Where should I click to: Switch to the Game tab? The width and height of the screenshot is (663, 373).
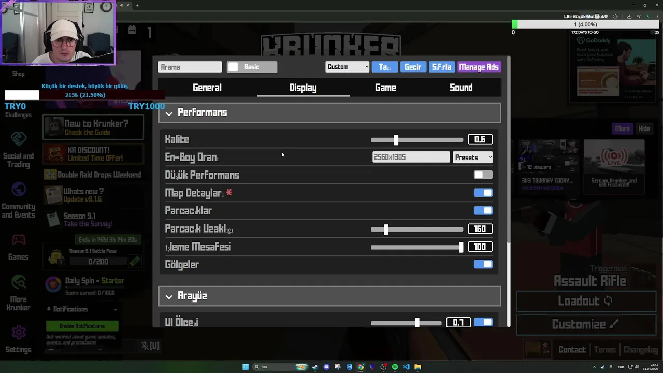click(x=385, y=88)
